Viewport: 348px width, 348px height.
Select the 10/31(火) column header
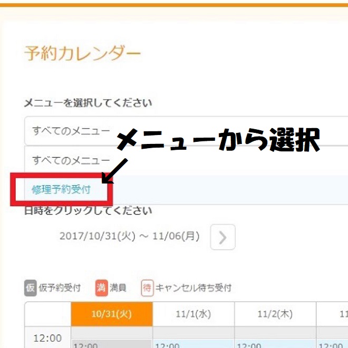pos(112,314)
